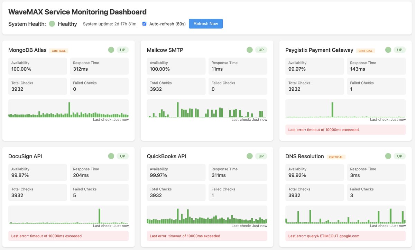The image size is (415, 250).
Task: Click MongoDB Atlas availability 100.00%
Action: tap(21, 69)
